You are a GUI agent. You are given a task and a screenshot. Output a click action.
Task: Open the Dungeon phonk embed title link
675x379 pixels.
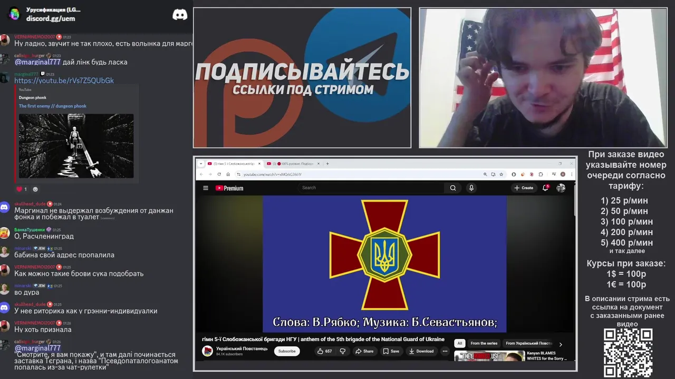(x=33, y=97)
